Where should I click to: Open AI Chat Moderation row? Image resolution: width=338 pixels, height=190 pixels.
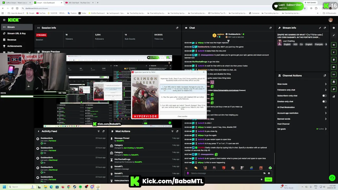tap(302, 107)
